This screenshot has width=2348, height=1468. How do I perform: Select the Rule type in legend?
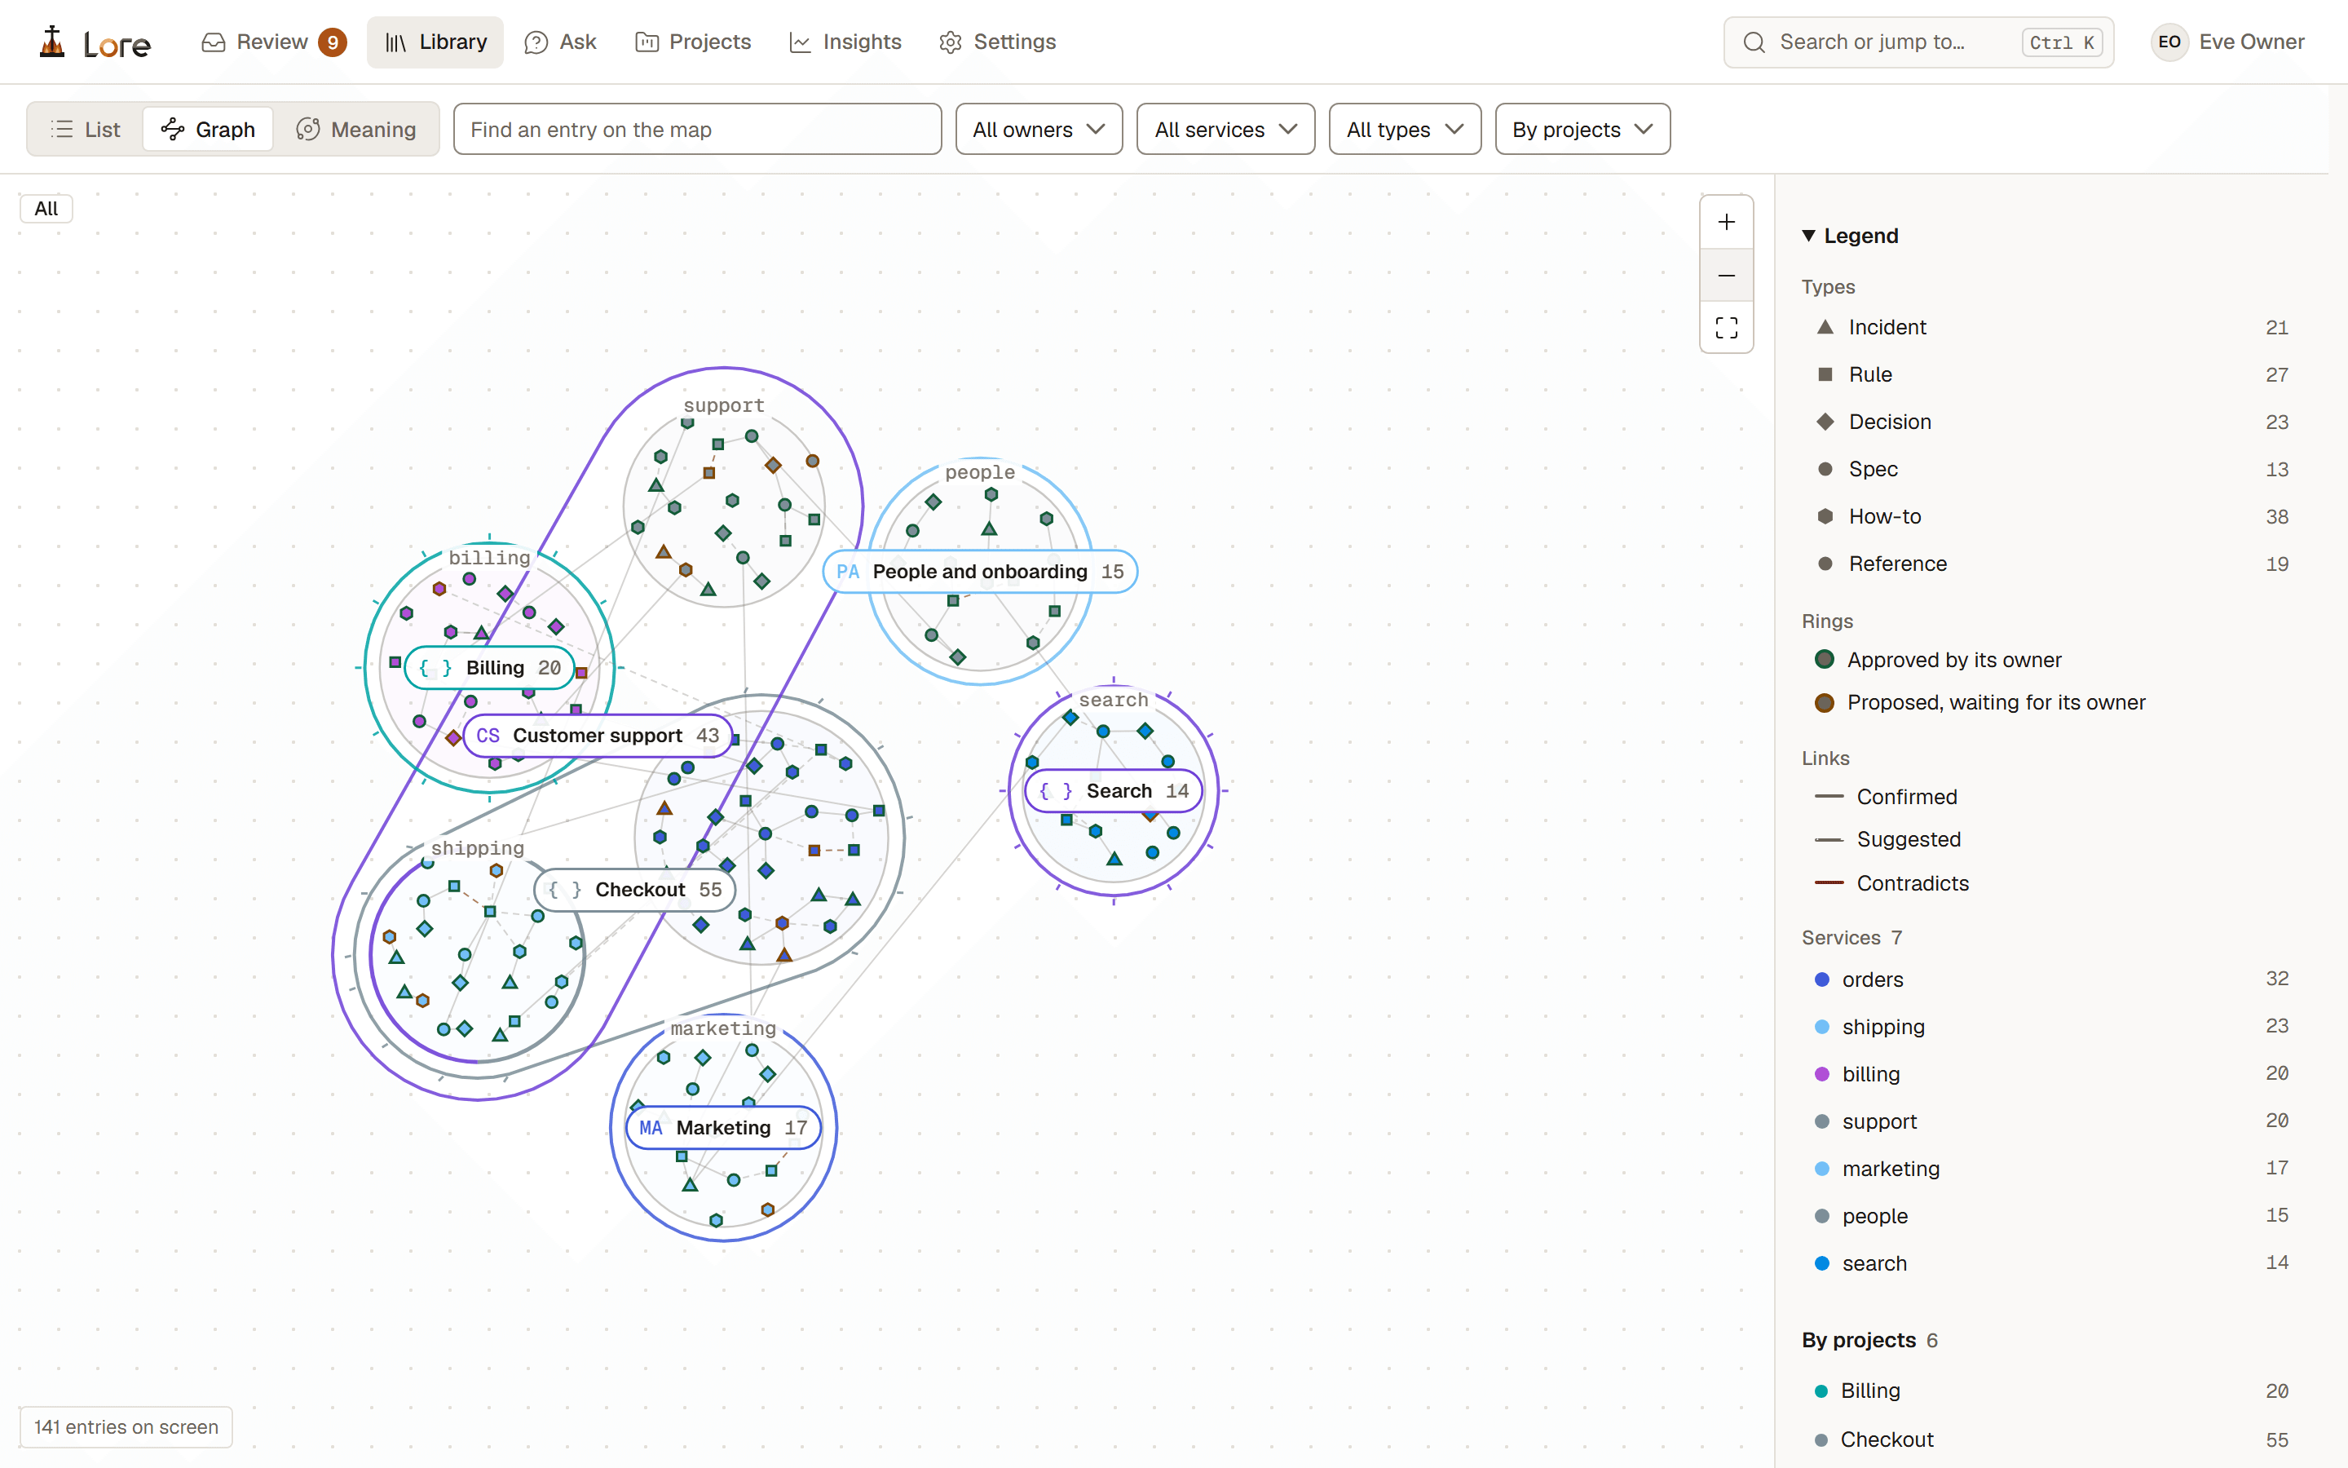pyautogui.click(x=2051, y=375)
